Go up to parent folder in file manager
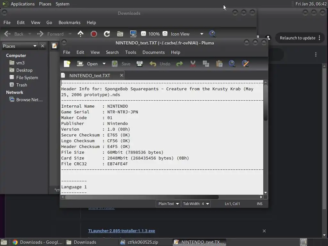Screen dimensions: 328x246 (x=80, y=34)
